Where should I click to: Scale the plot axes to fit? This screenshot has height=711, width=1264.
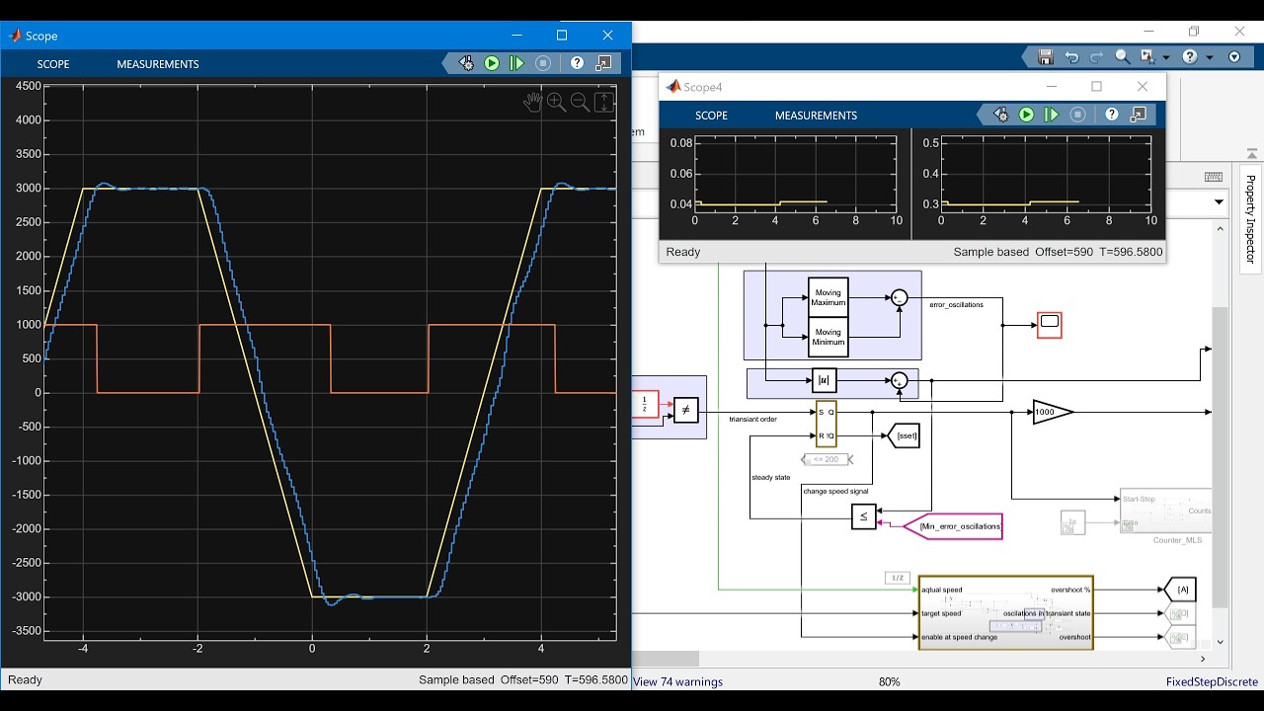(603, 102)
